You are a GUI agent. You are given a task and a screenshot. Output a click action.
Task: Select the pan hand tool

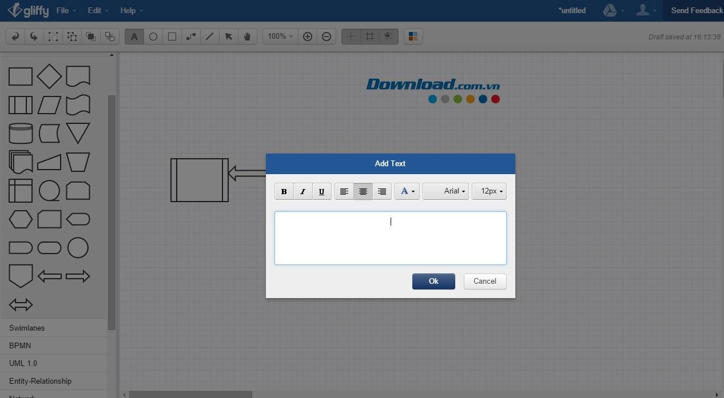click(x=247, y=37)
